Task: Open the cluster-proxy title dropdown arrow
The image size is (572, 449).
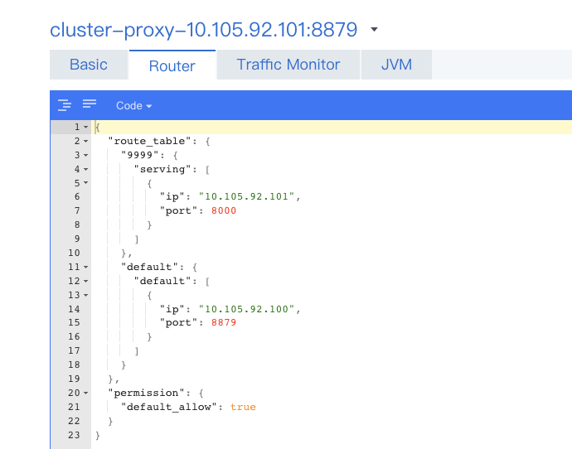Action: coord(374,29)
